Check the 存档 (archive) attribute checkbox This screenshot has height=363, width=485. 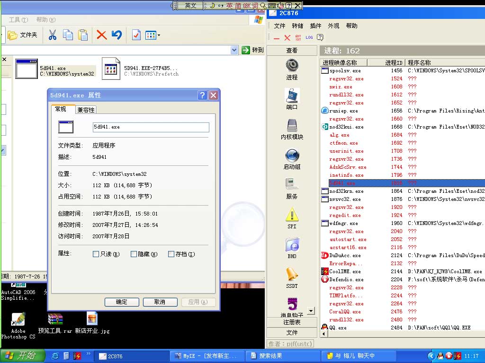[x=171, y=254]
